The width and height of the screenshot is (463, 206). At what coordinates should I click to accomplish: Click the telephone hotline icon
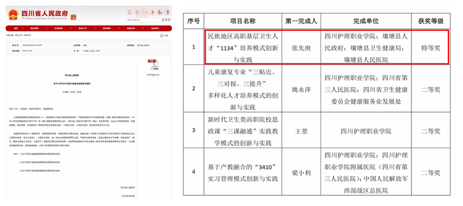click(160, 12)
